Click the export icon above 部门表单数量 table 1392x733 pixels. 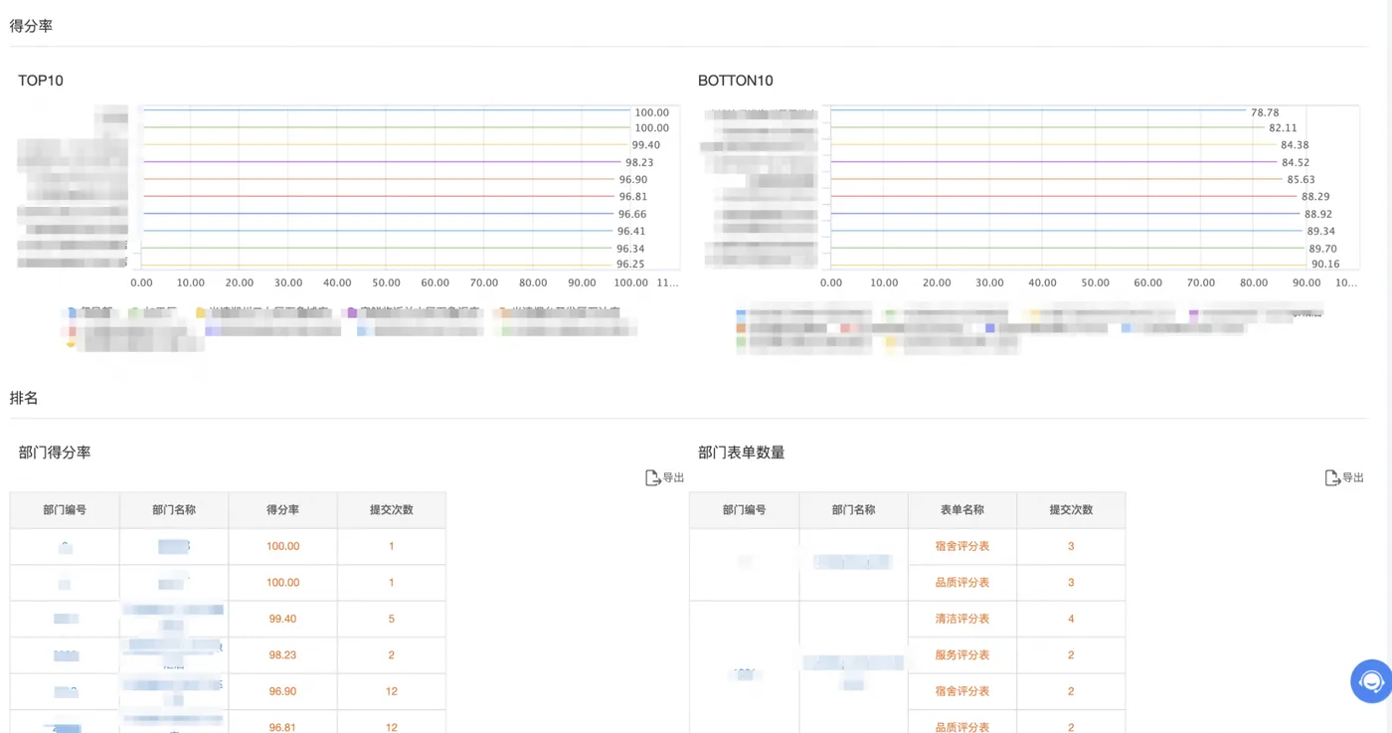pyautogui.click(x=1332, y=478)
